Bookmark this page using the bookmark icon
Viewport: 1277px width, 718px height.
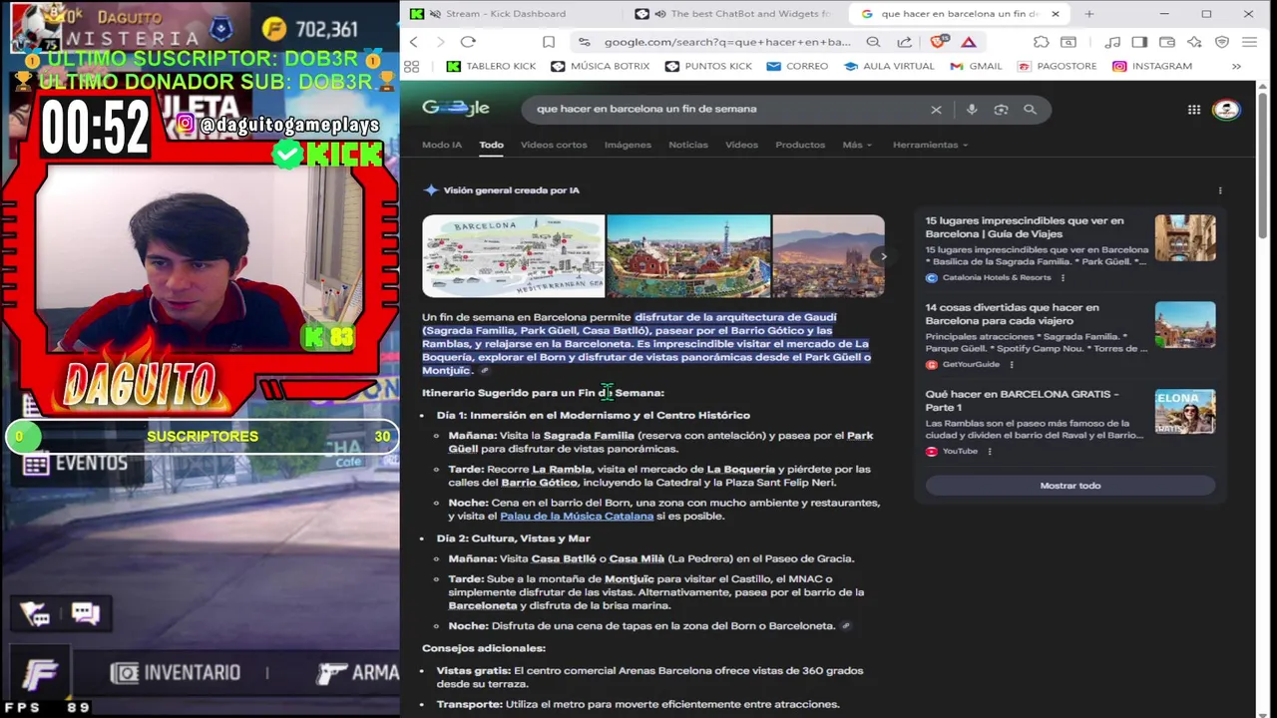point(549,42)
